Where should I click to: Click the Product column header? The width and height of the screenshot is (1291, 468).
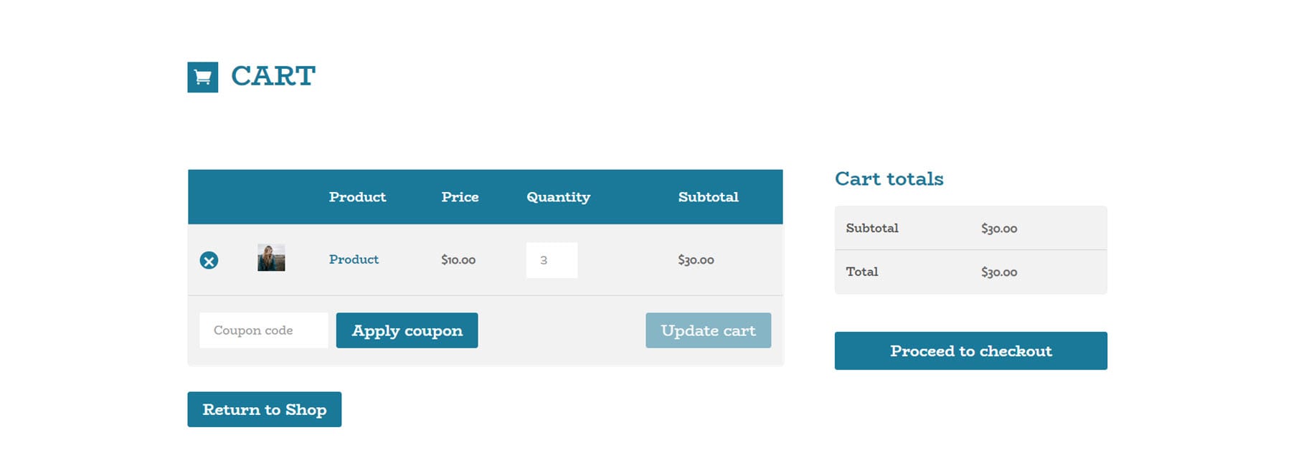(357, 197)
